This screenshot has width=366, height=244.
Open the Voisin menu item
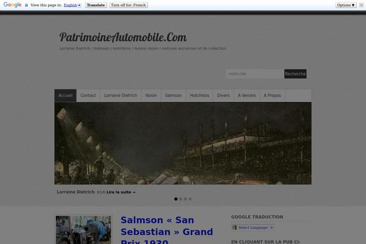pyautogui.click(x=151, y=95)
